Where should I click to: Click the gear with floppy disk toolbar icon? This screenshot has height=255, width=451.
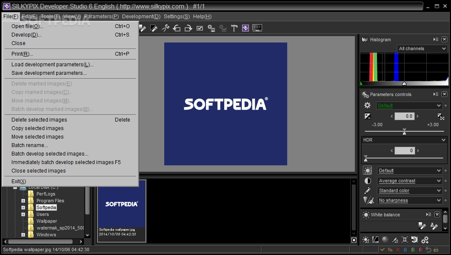(211, 28)
